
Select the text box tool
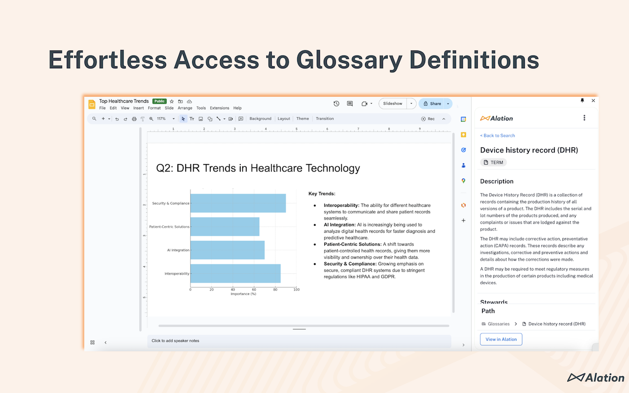[x=192, y=119]
